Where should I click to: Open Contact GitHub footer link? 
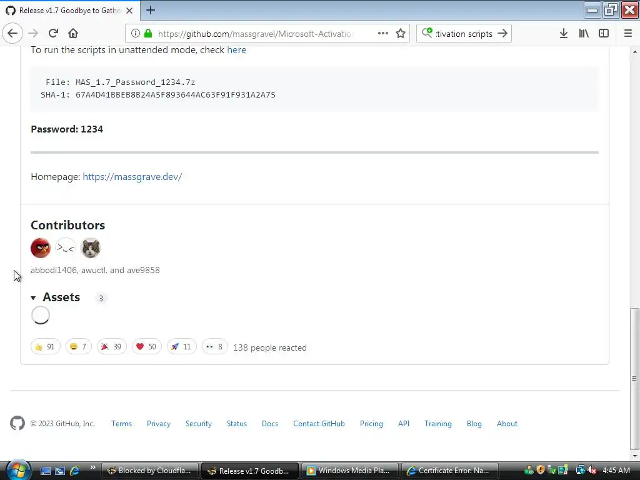point(319,424)
